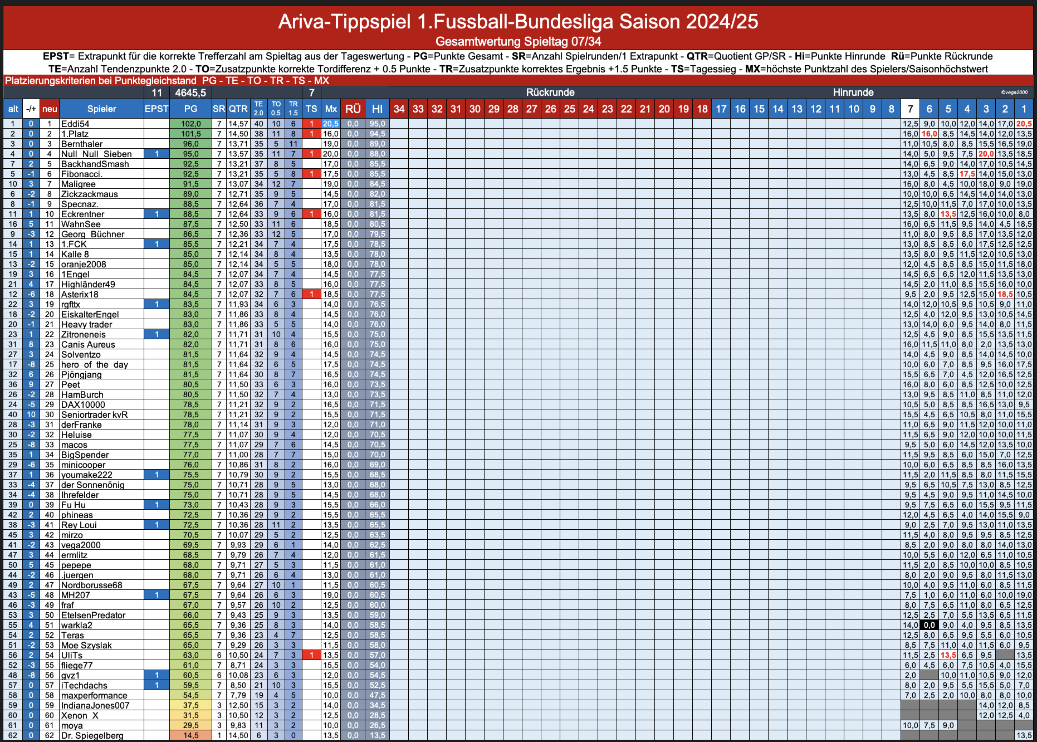The image size is (1037, 742).
Task: Click player name Null_Null_Sieben
Action: (x=96, y=154)
